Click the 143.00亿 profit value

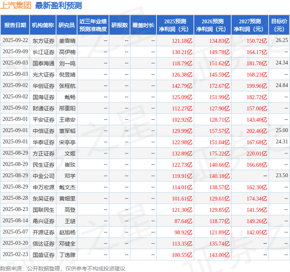coord(220,255)
